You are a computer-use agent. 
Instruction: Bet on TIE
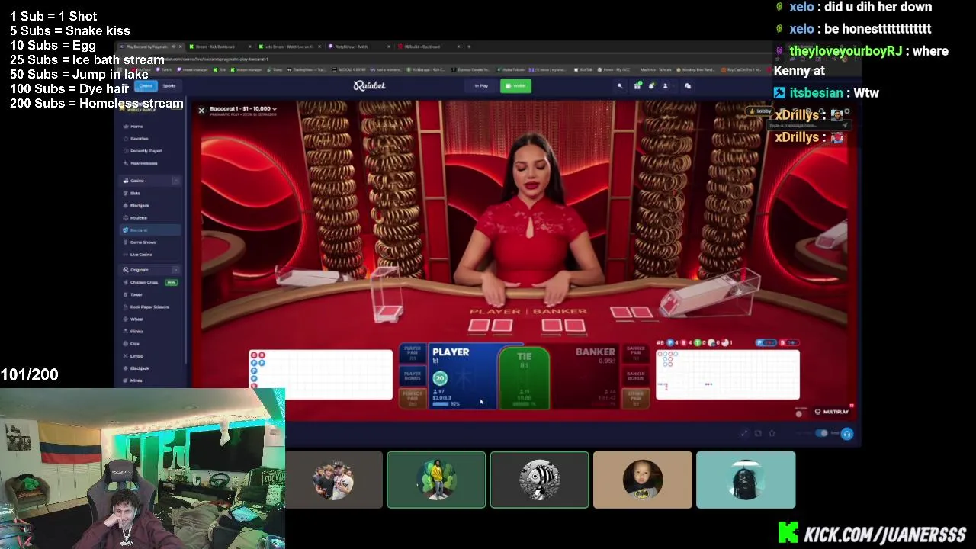click(524, 378)
